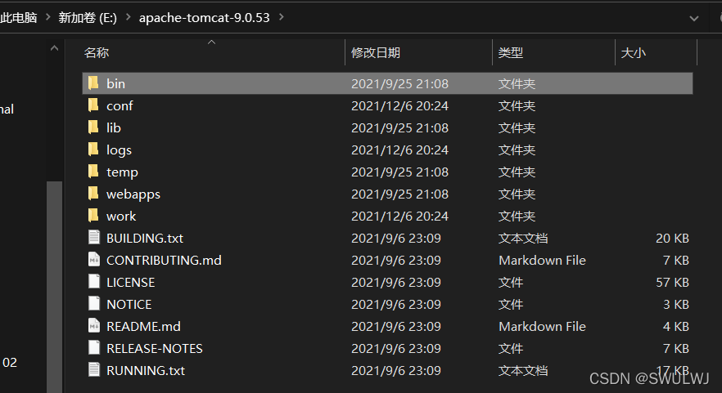This screenshot has height=393, width=722.
Task: Click the date 2021/12/6 20:24 of logs
Action: tap(399, 150)
